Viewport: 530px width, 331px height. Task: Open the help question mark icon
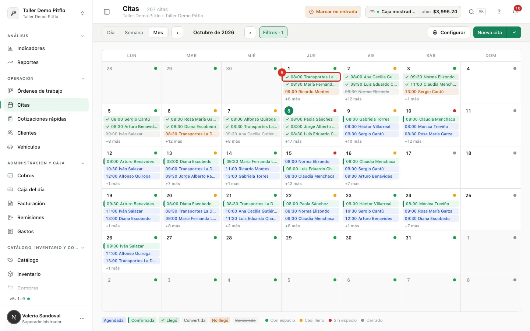(499, 12)
